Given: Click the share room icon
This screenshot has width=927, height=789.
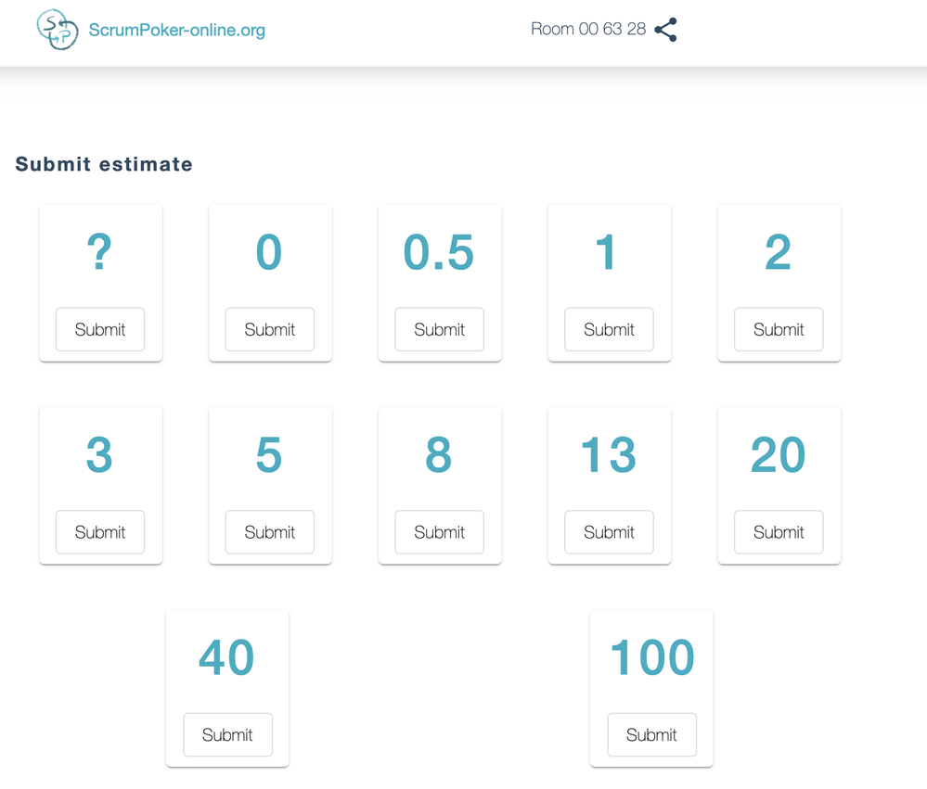Looking at the screenshot, I should [x=665, y=30].
